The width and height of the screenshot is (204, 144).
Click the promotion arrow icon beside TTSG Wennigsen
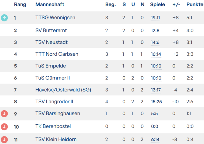4,18
